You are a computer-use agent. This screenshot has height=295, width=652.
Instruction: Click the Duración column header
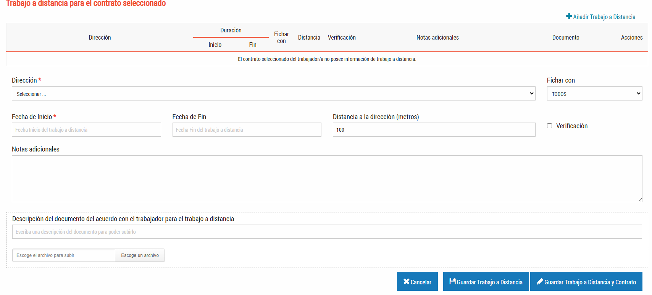pos(231,30)
